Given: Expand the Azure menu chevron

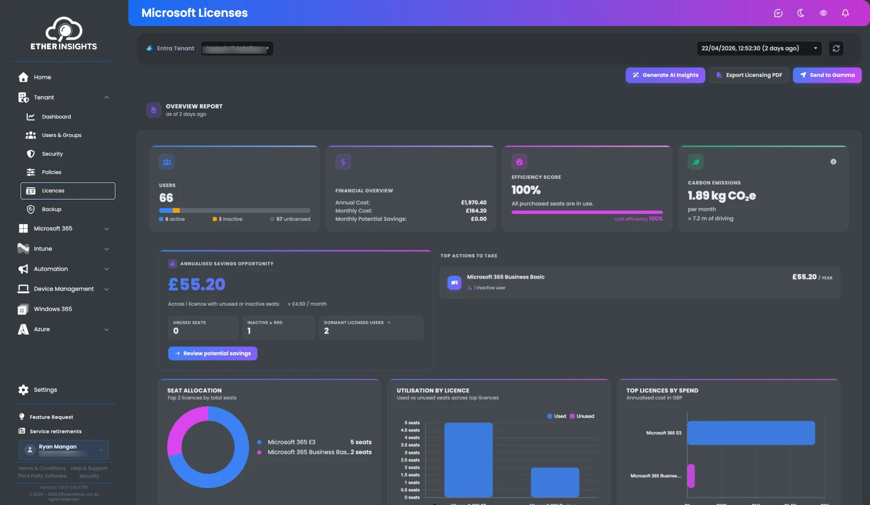Looking at the screenshot, I should point(106,329).
